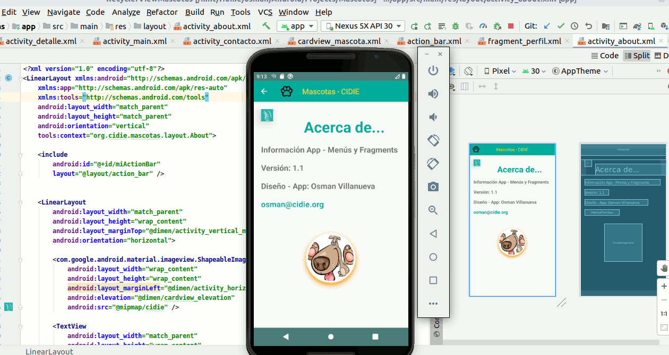
Task: Click the emulator Volume Up button
Action: click(433, 94)
